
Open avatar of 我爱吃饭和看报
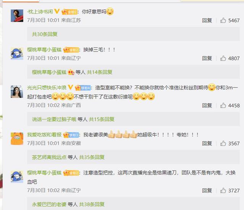tap(17, 139)
